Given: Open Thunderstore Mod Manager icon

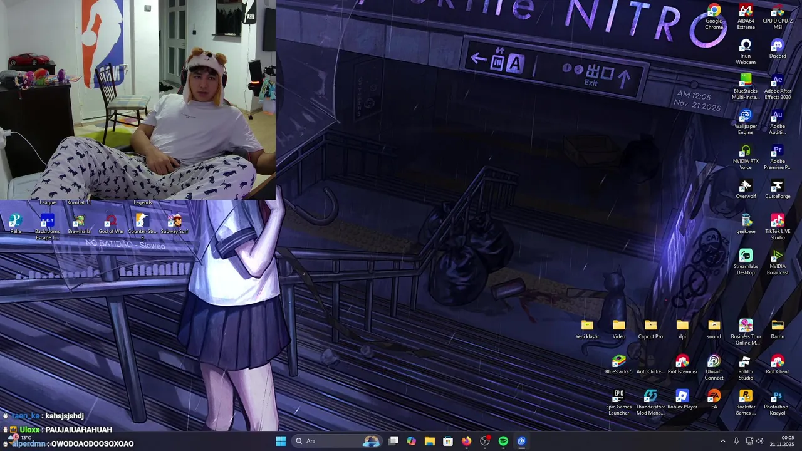Looking at the screenshot, I should [650, 403].
